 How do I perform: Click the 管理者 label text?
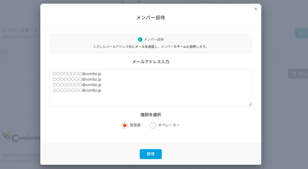[135, 125]
